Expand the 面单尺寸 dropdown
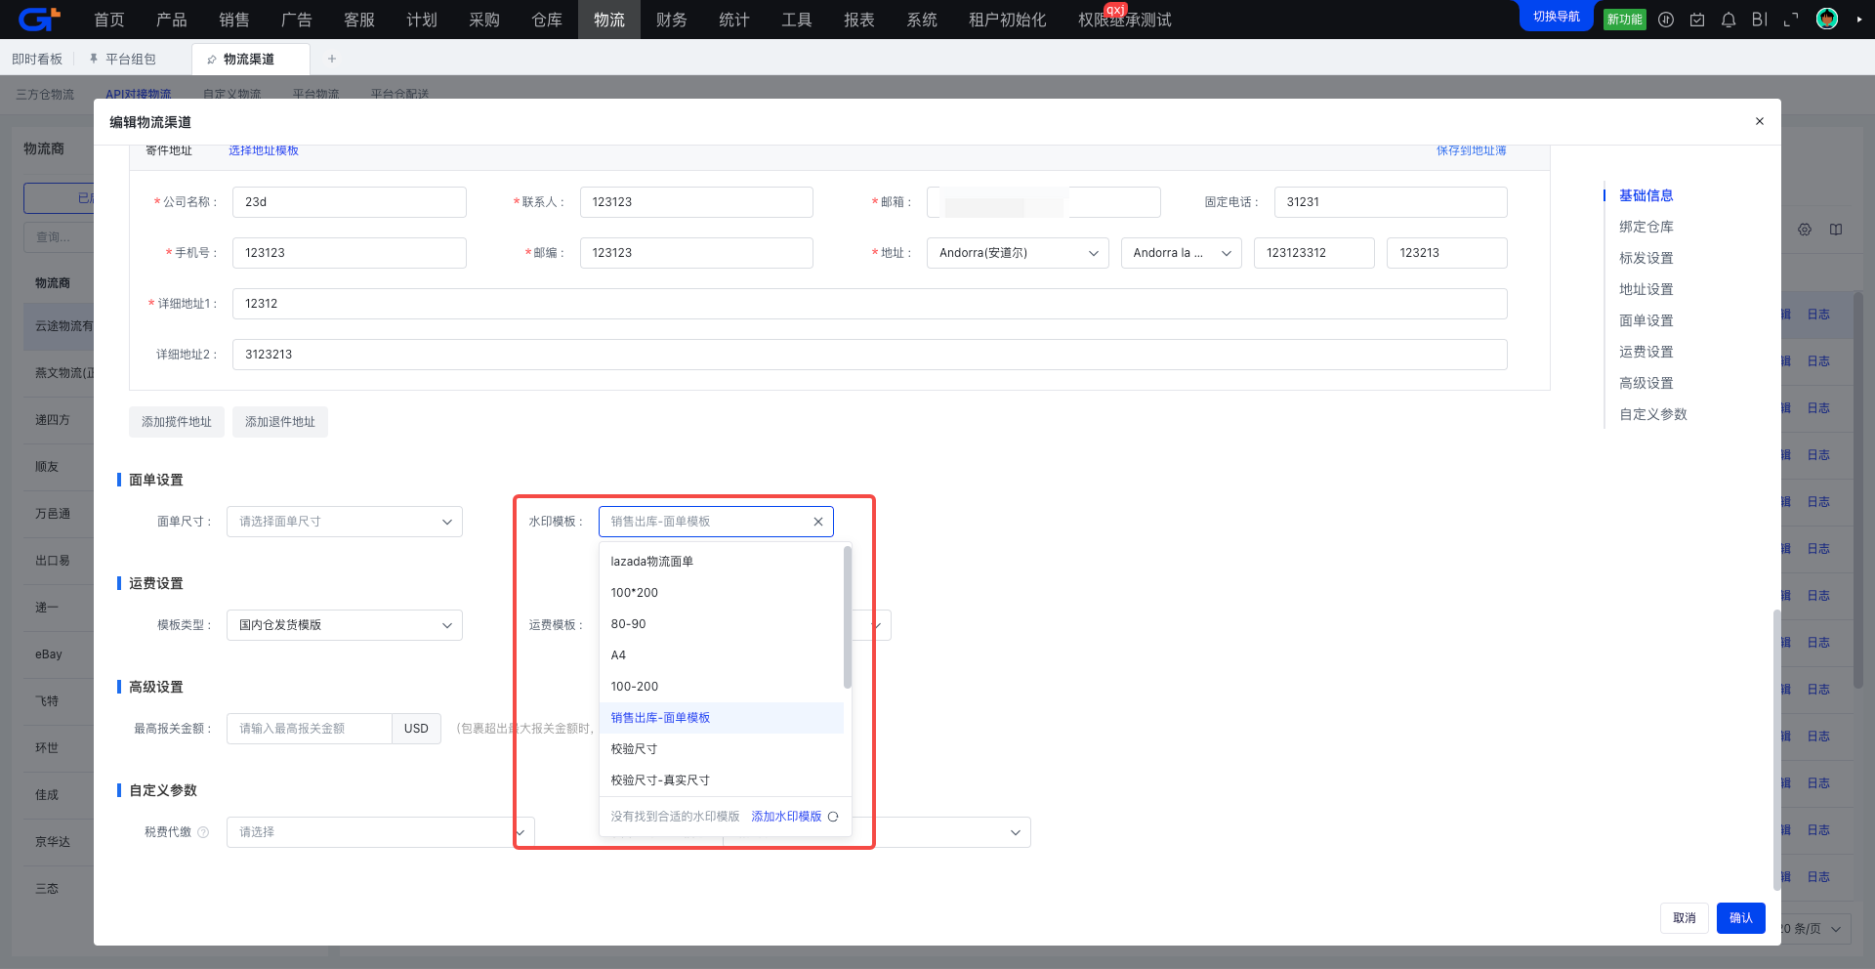Viewport: 1875px width, 969px height. [345, 522]
